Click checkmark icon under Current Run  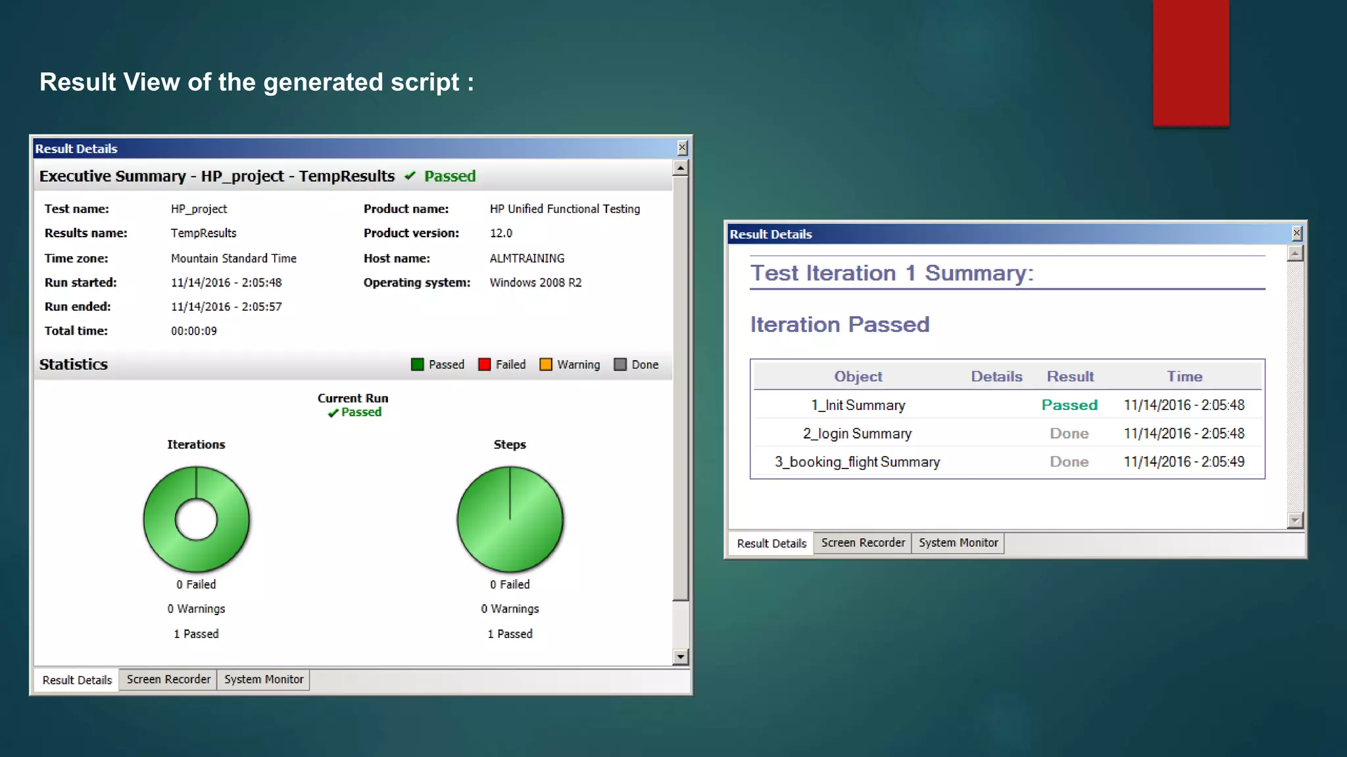coord(333,413)
